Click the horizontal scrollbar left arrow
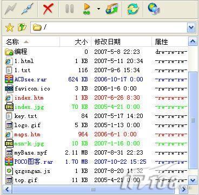Viewport: 199px width, 195px height. coord(8,190)
